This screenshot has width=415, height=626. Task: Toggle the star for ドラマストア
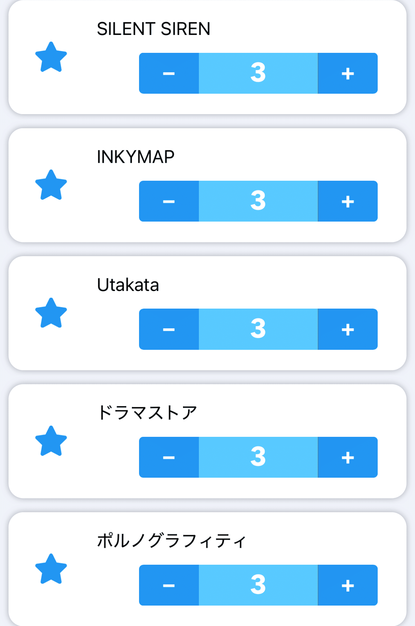click(51, 441)
